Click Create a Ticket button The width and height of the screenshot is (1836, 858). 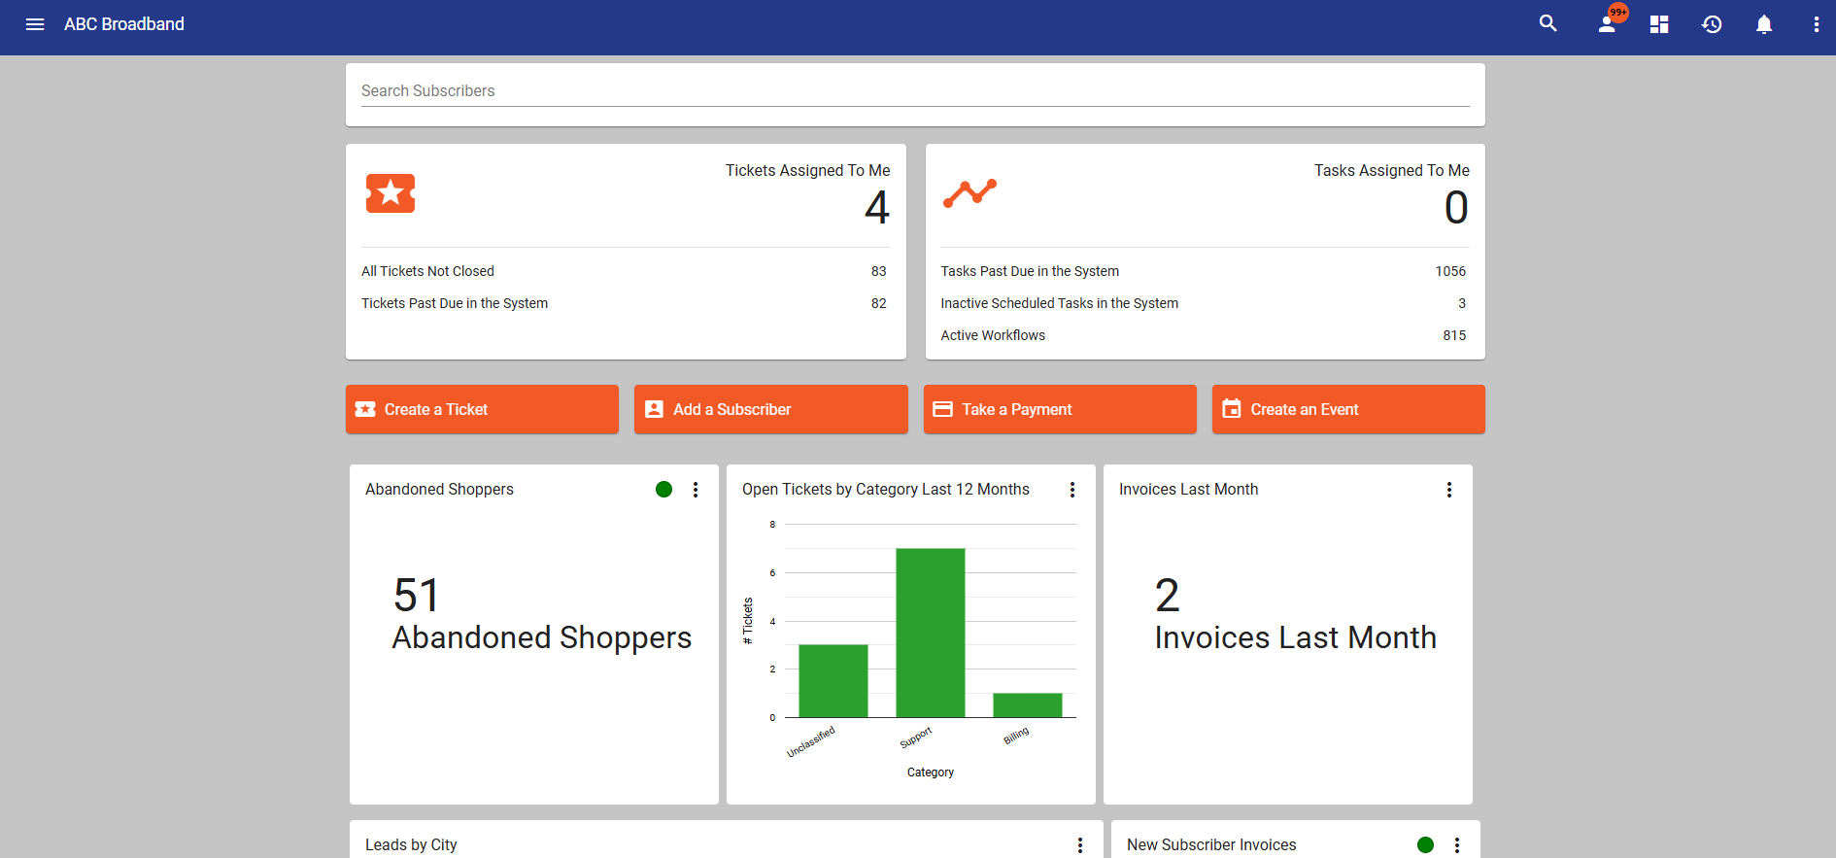[x=482, y=409]
